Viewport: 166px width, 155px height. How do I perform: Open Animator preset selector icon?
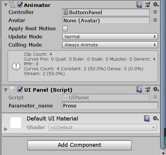[x=148, y=5]
